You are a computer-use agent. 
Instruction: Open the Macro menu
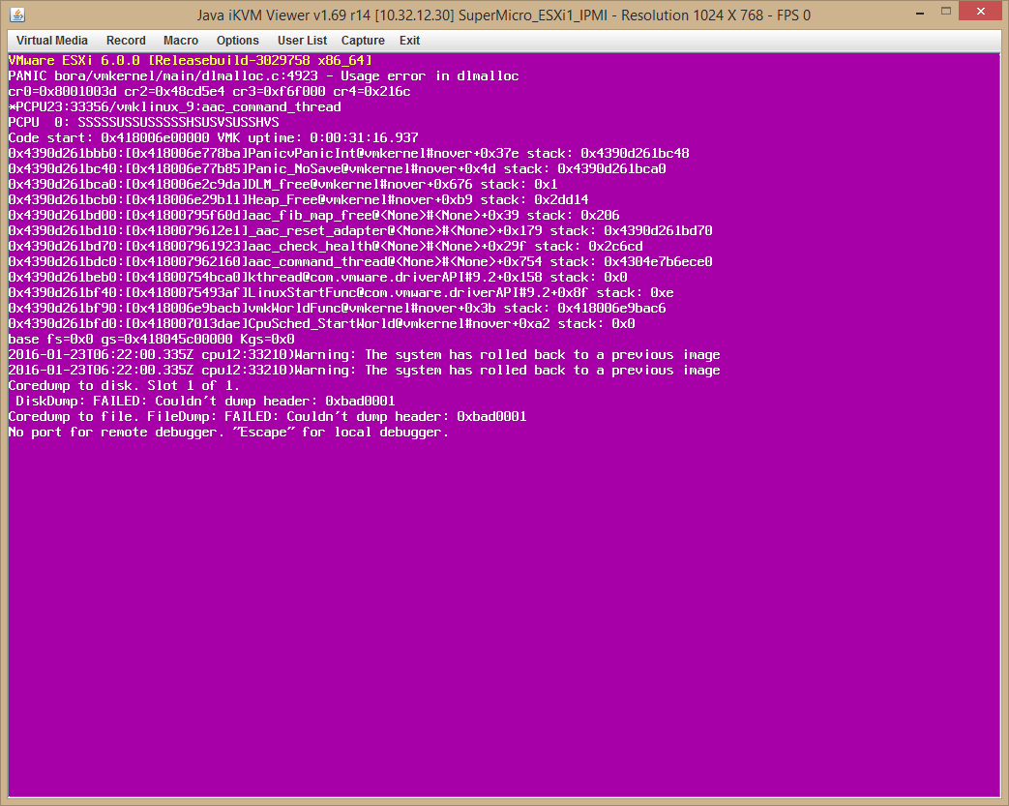(181, 41)
